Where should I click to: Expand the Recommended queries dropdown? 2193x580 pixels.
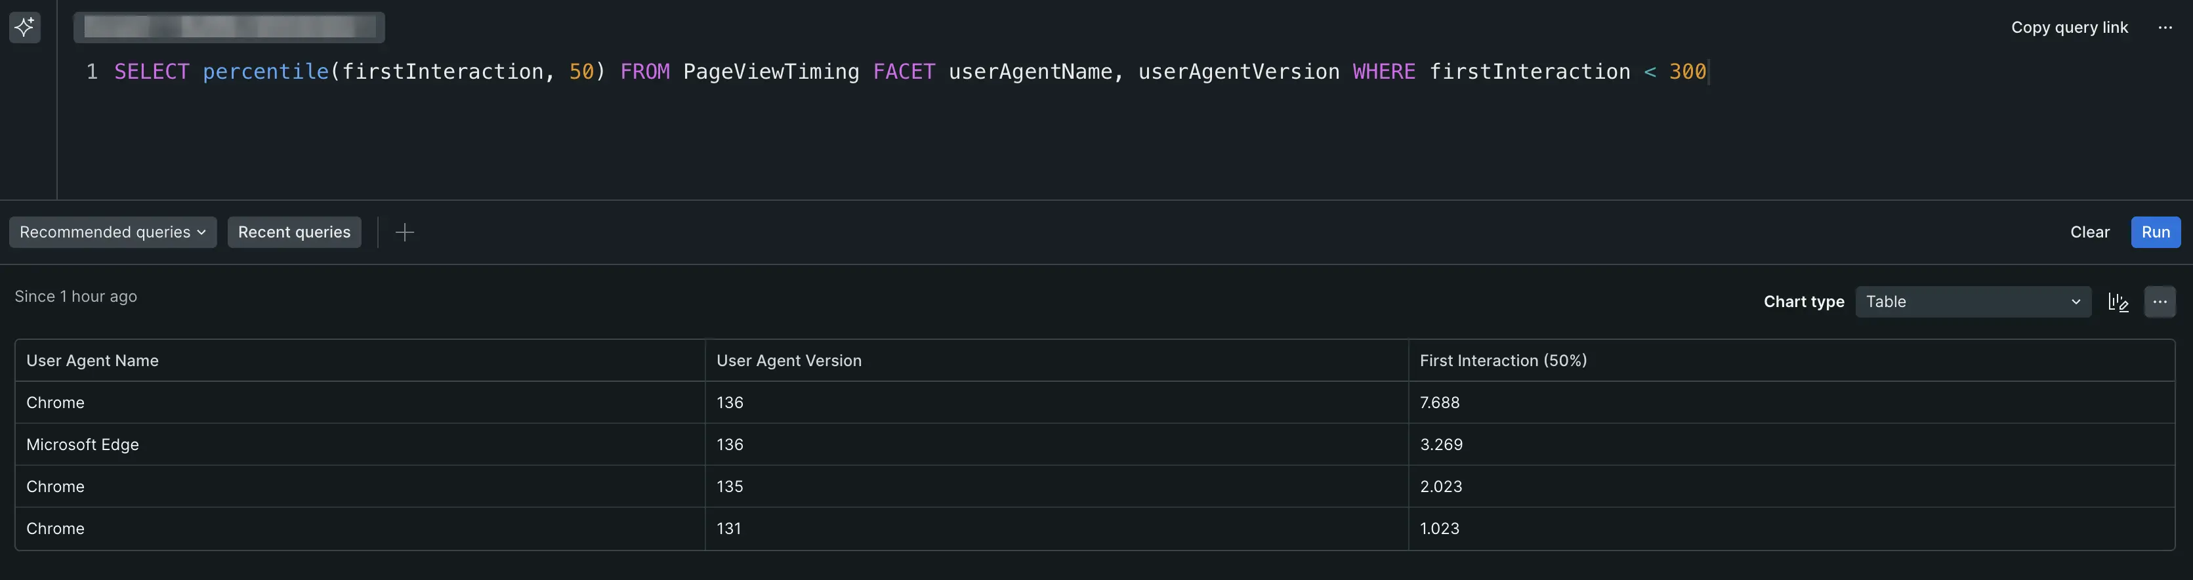click(112, 232)
